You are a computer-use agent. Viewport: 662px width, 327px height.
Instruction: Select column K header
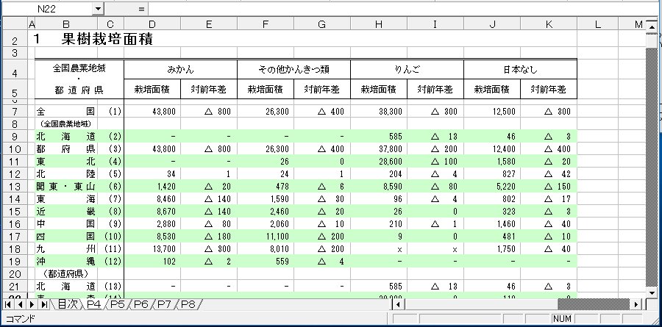click(x=549, y=24)
